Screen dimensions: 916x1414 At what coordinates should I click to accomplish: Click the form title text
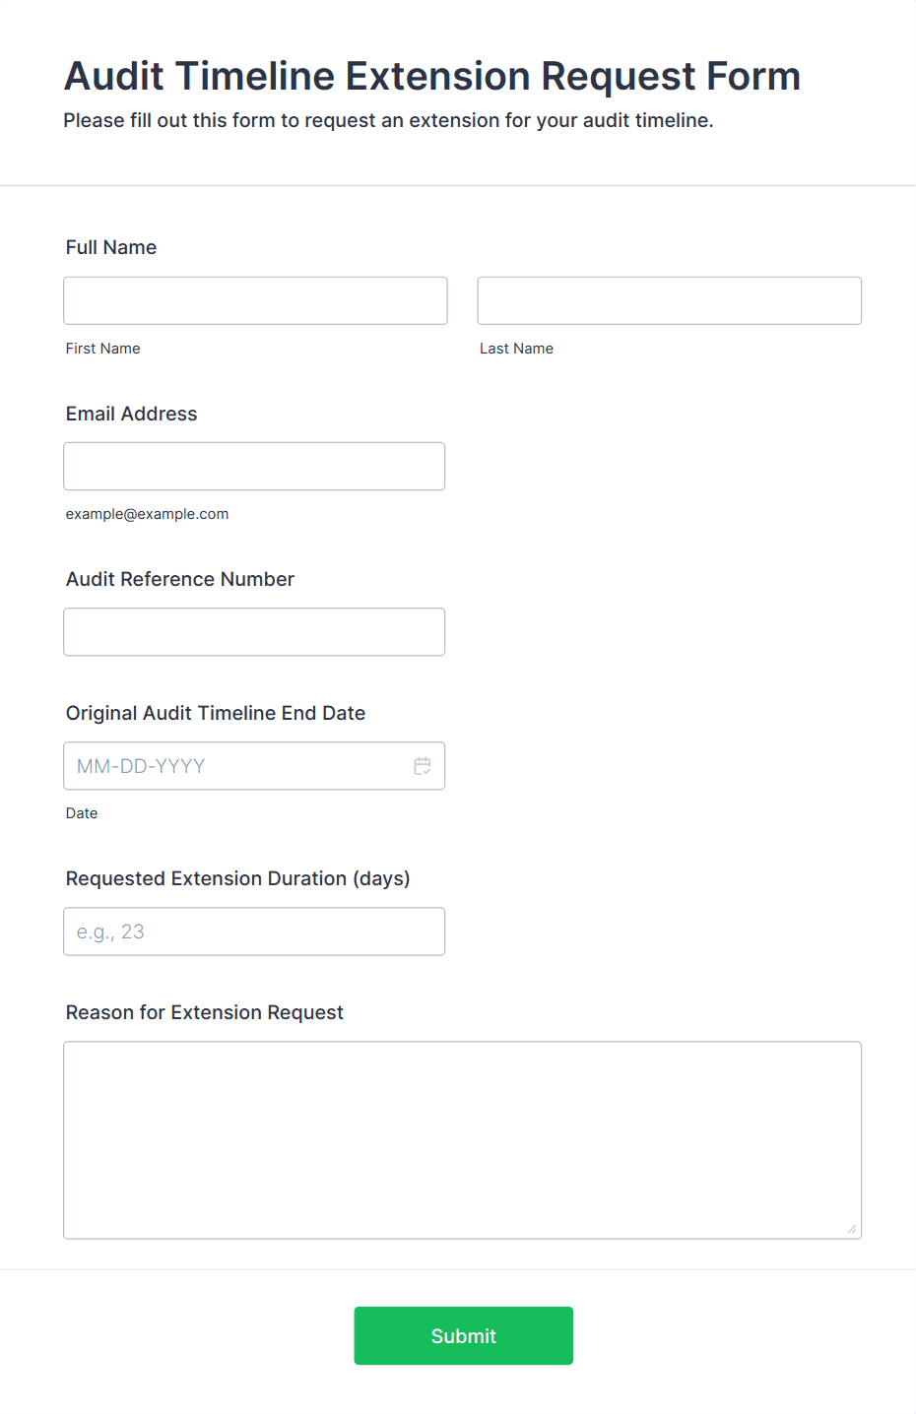click(431, 76)
